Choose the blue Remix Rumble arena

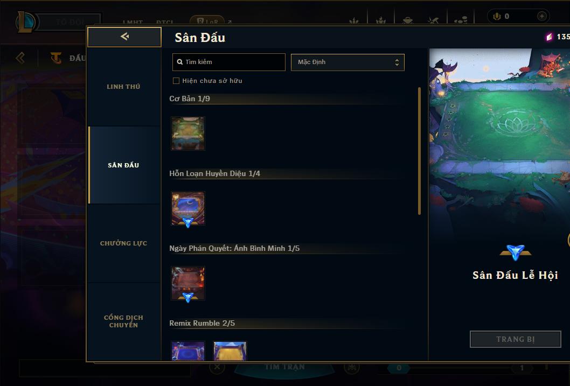188,351
